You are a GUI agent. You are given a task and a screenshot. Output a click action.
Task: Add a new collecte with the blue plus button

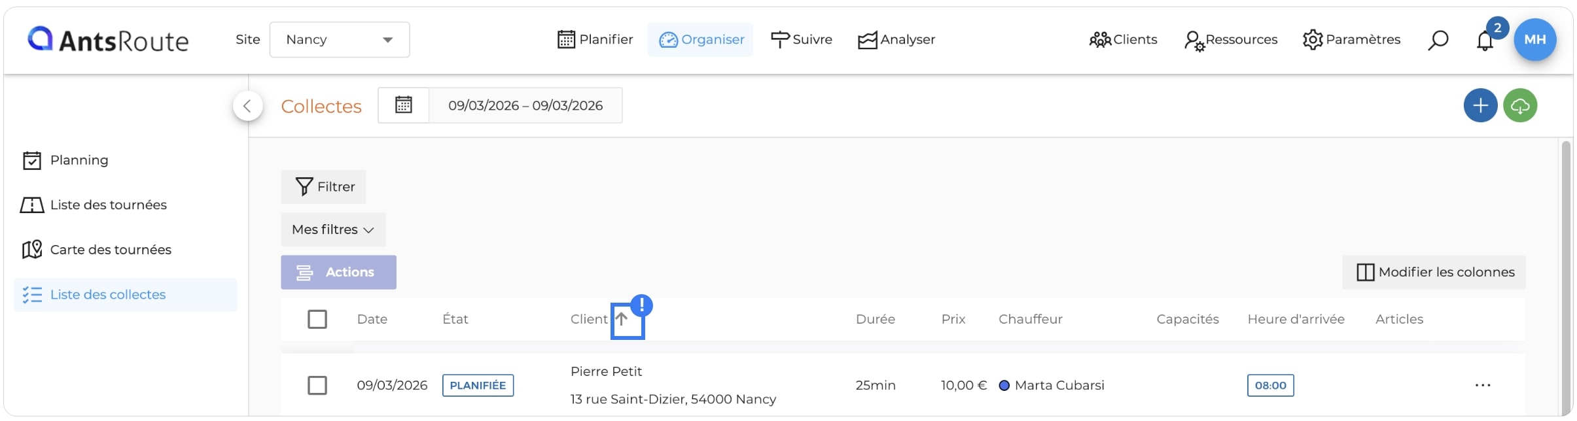pyautogui.click(x=1480, y=105)
